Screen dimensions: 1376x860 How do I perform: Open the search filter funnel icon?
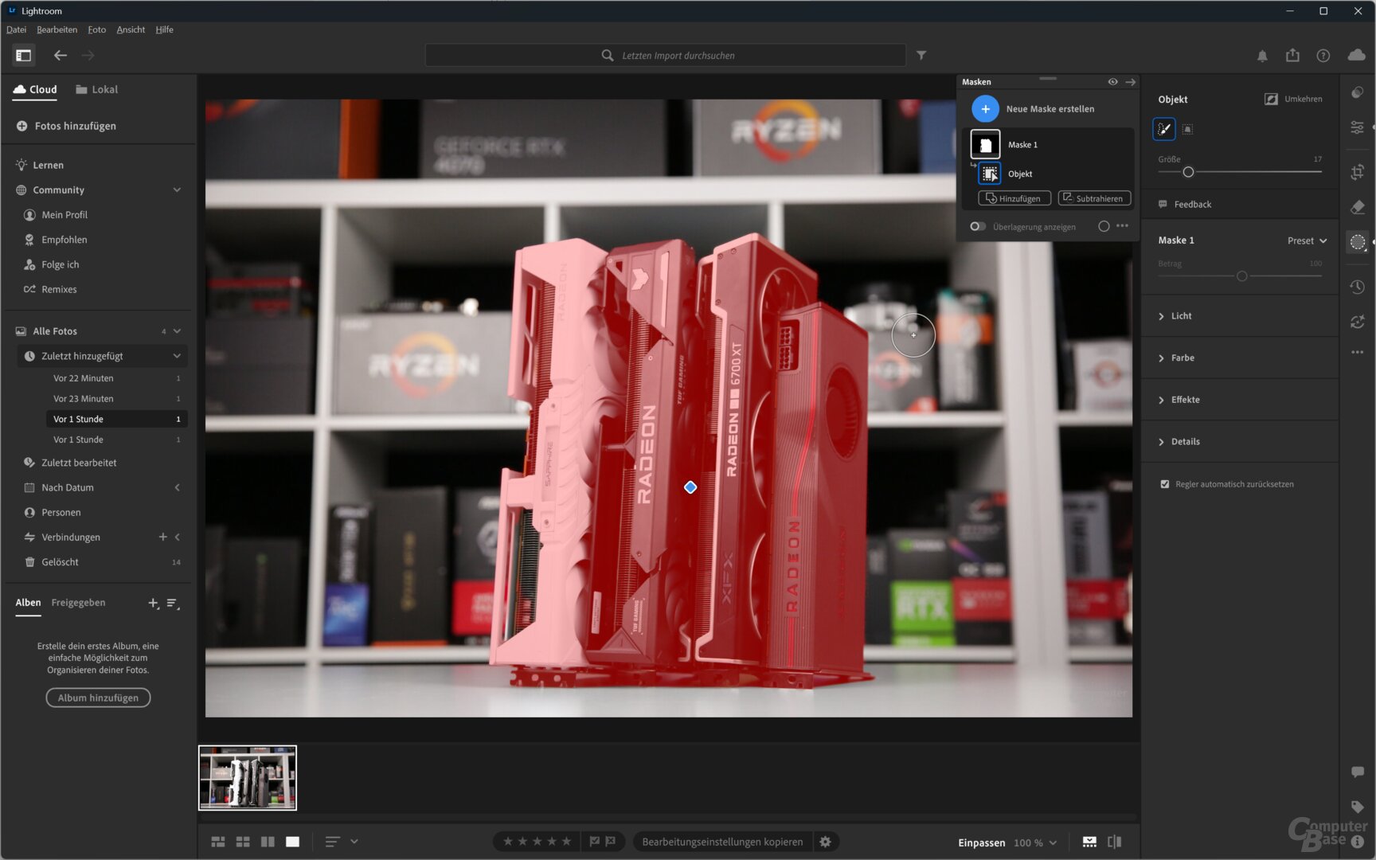tap(921, 55)
